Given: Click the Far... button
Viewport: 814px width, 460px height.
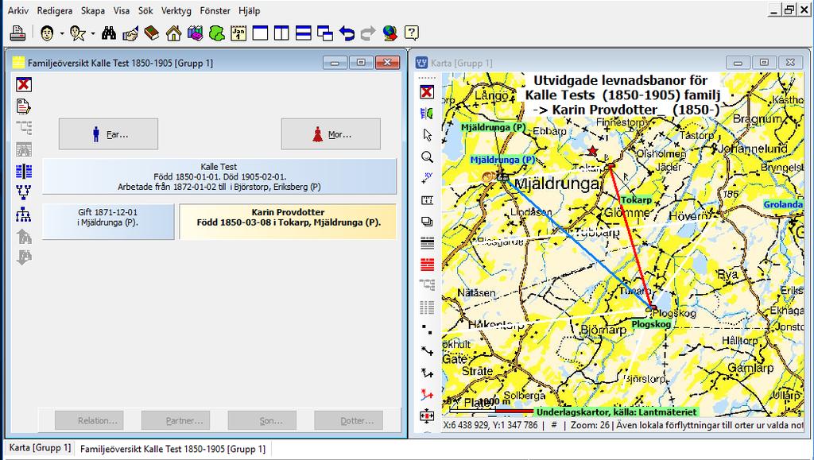Looking at the screenshot, I should 108,134.
